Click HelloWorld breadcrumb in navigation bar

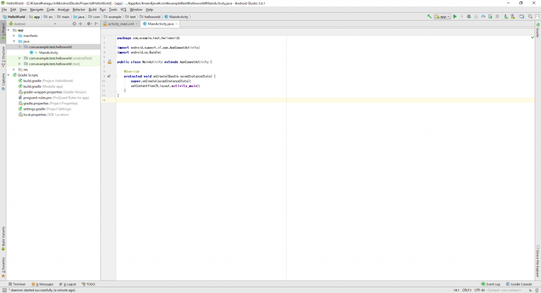(14, 16)
